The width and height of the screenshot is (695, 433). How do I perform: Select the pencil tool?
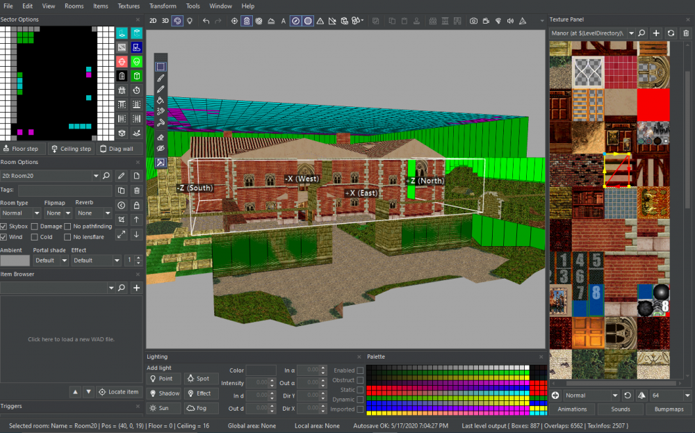point(161,89)
